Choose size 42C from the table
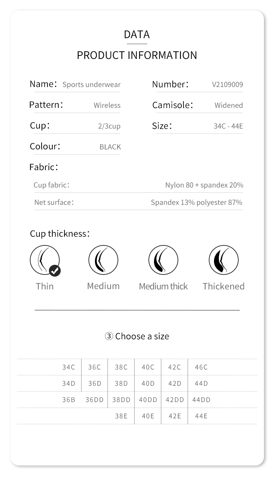Viewport: 274px width, 479px height. (x=174, y=367)
